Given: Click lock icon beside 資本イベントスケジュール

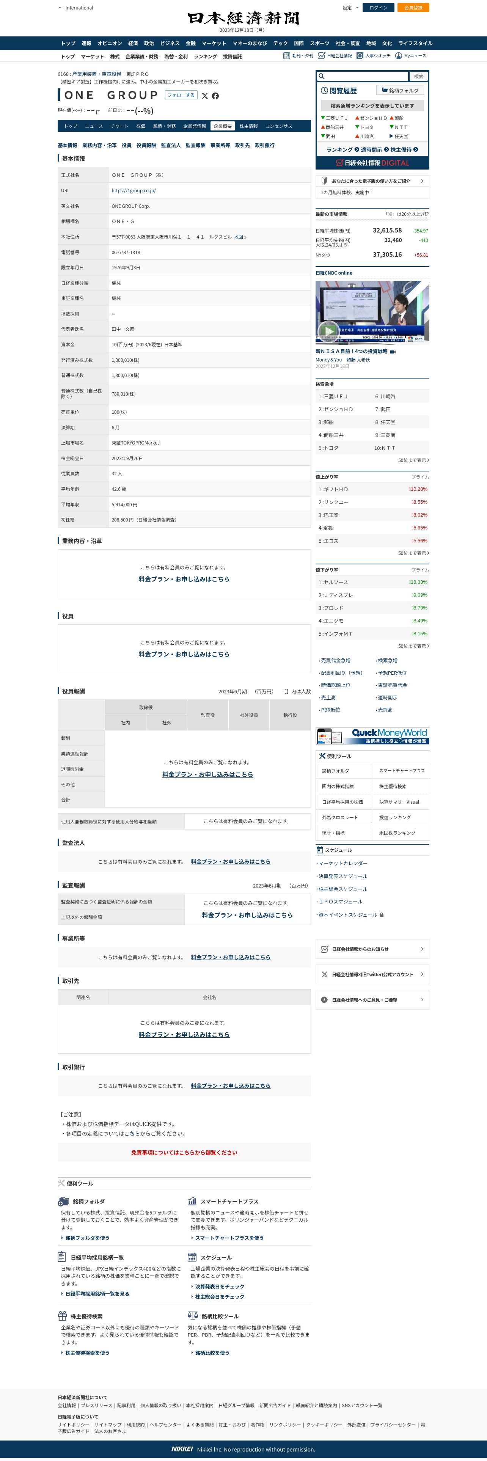Looking at the screenshot, I should pos(382,915).
